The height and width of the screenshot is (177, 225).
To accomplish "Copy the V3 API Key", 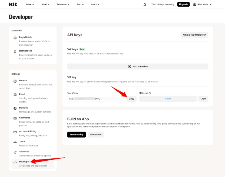I will tap(131, 99).
